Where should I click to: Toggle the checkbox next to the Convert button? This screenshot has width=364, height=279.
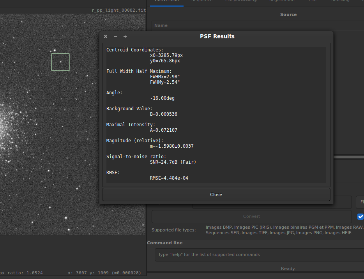point(360,217)
